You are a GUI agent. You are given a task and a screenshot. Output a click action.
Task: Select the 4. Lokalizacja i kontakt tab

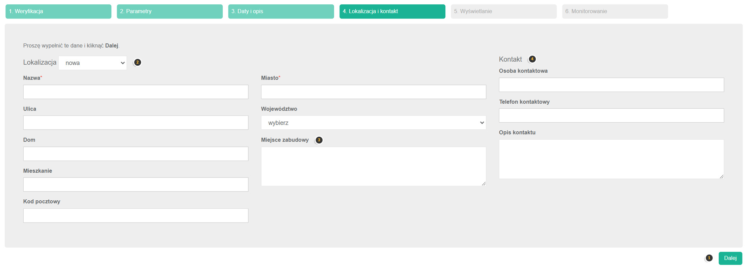(x=392, y=11)
